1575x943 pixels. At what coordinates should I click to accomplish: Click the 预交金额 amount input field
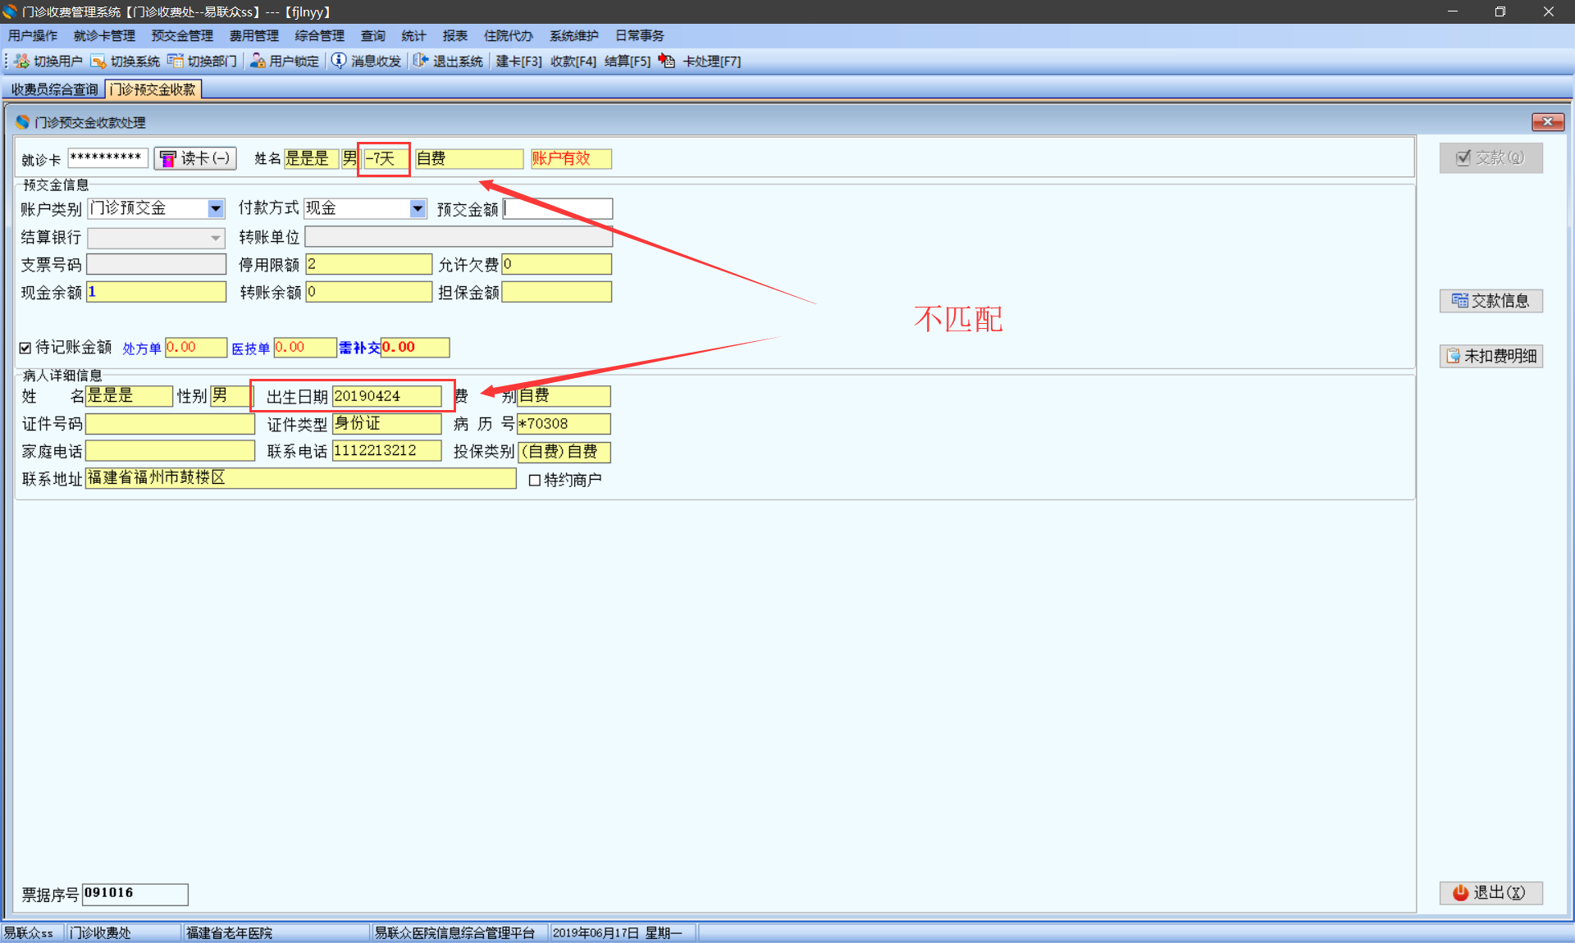558,209
